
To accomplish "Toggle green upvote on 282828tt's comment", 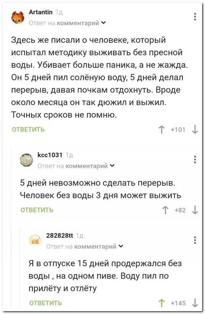I will (162, 302).
